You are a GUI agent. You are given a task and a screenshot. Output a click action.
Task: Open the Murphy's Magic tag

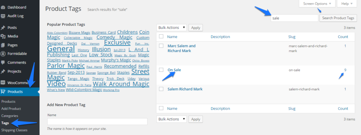tap(116, 60)
